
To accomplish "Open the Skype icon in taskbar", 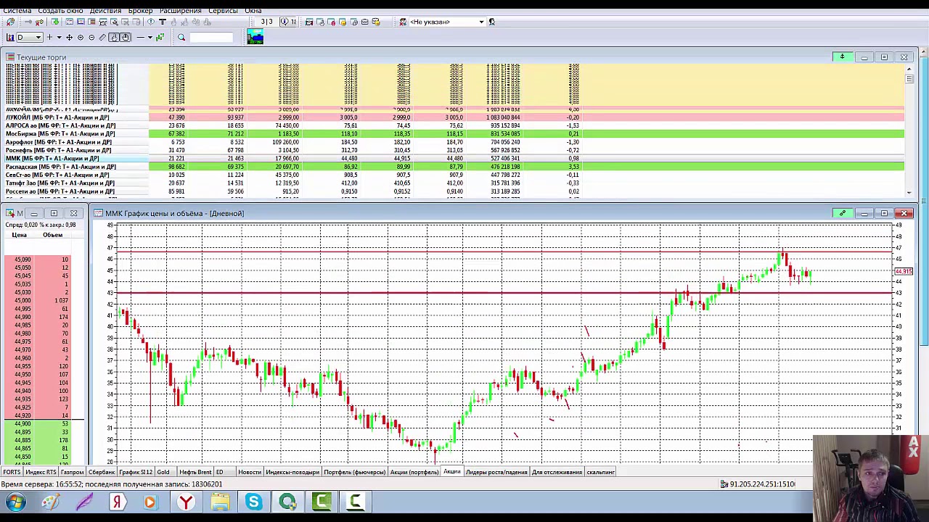I will coord(253,502).
